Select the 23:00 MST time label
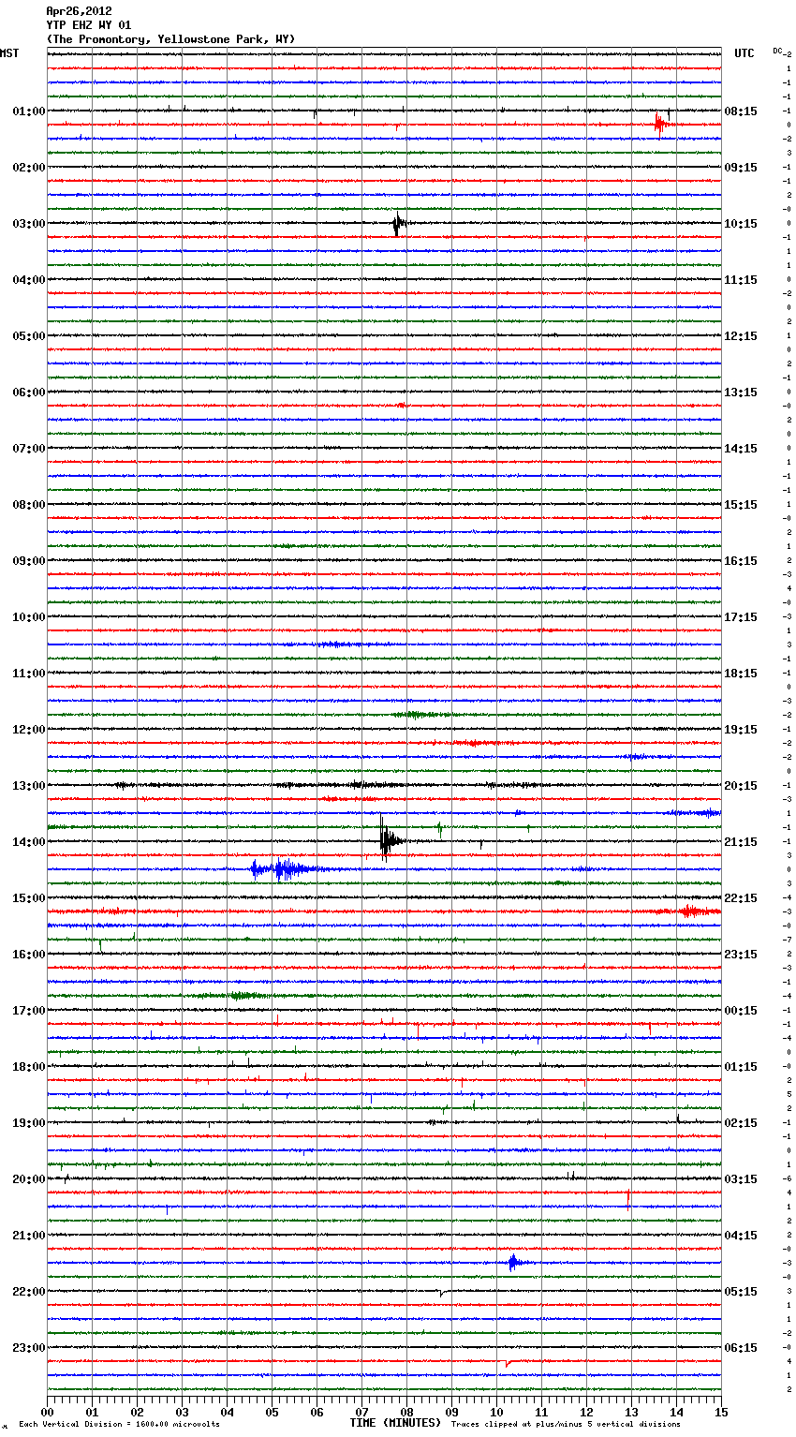Image resolution: width=796 pixels, height=1437 pixels. pos(28,1348)
